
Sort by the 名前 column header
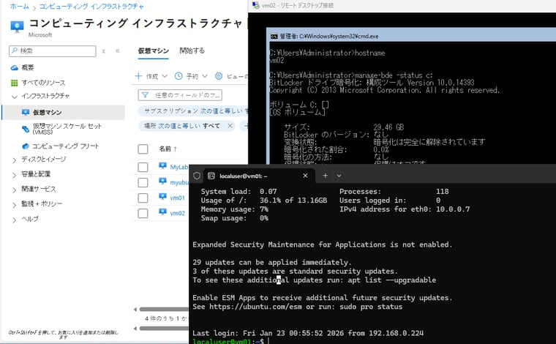168,149
